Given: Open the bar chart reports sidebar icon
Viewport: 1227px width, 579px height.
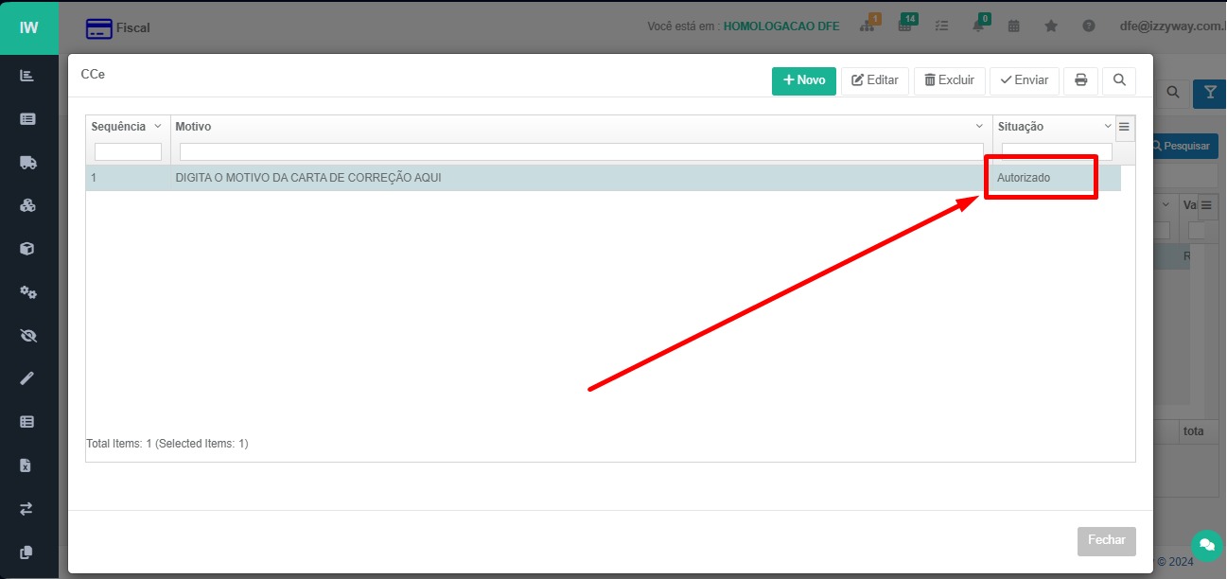Looking at the screenshot, I should click(x=27, y=75).
